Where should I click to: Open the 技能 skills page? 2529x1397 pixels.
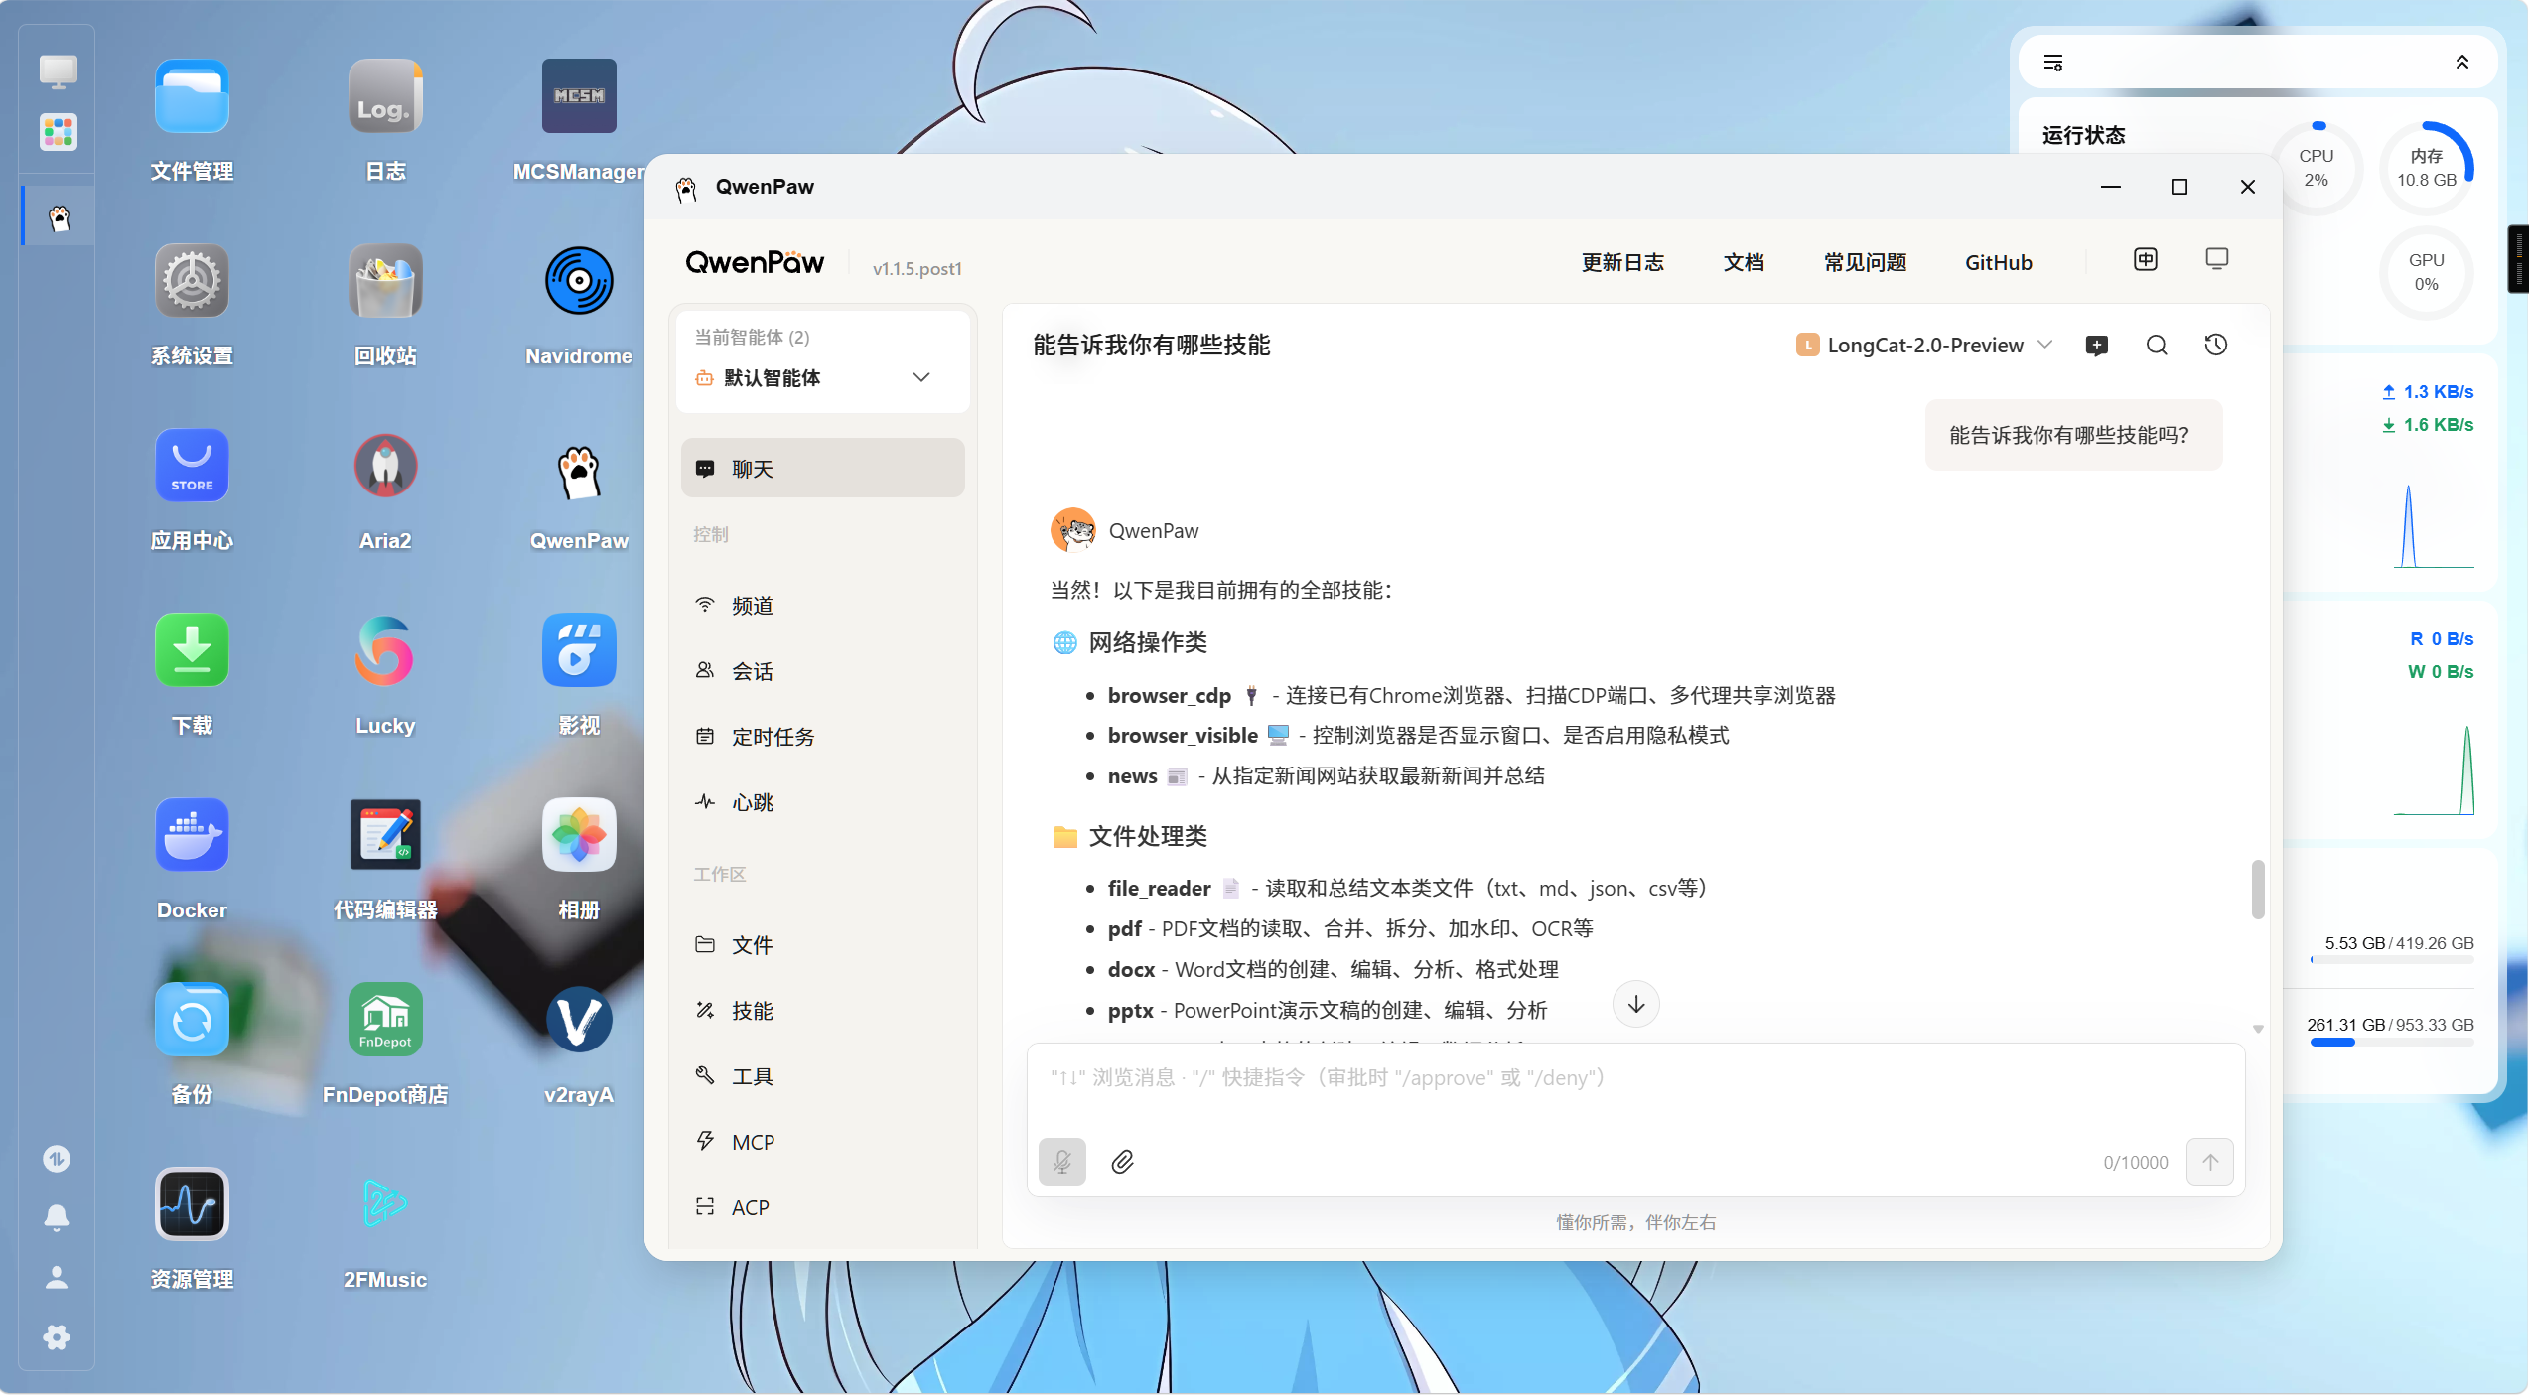pos(823,1011)
